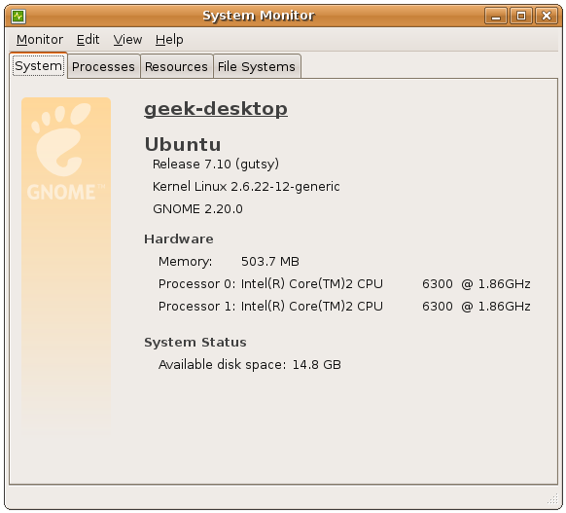The width and height of the screenshot is (566, 513).
Task: Close the System Monitor window
Action: tap(547, 16)
